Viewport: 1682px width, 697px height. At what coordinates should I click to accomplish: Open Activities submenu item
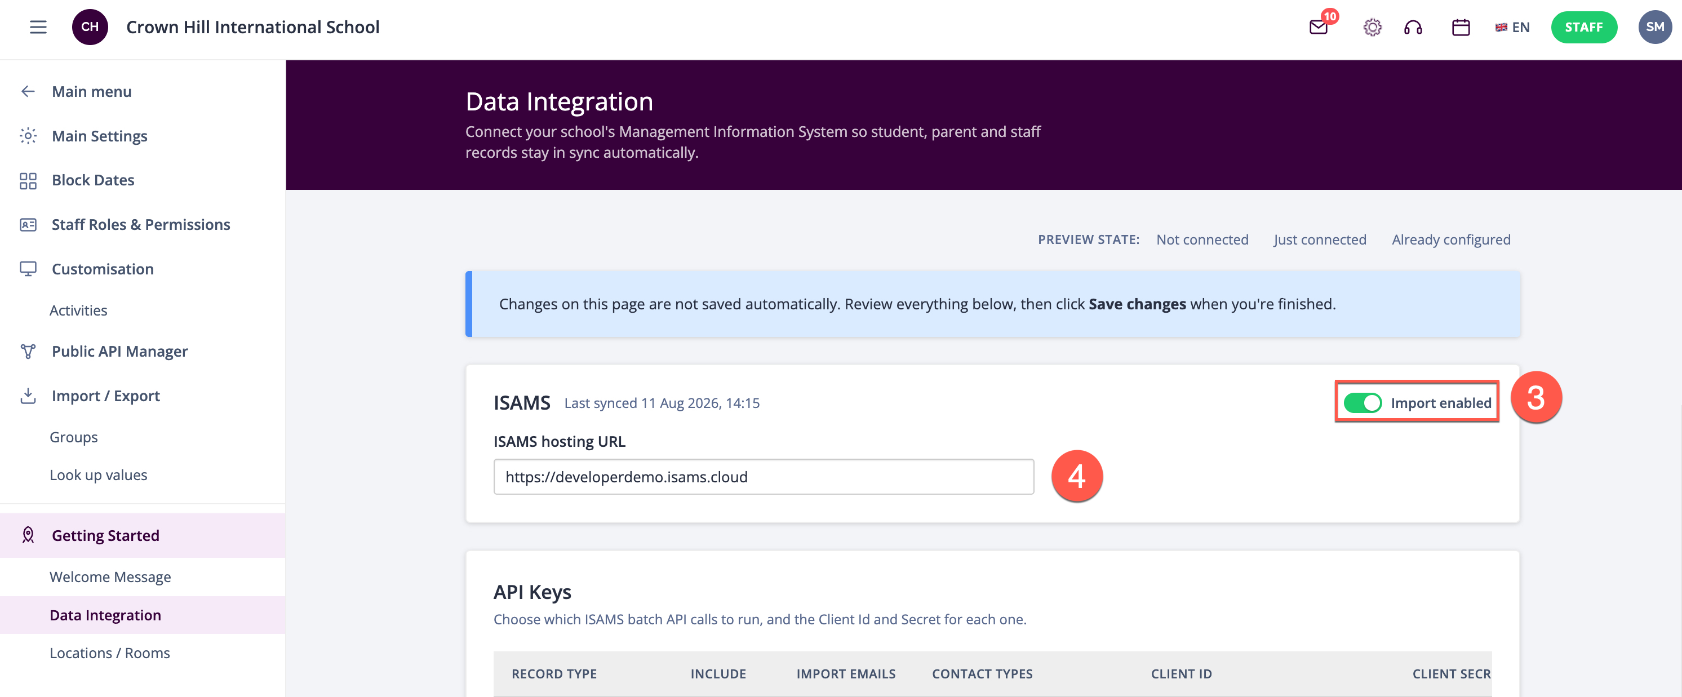tap(78, 310)
